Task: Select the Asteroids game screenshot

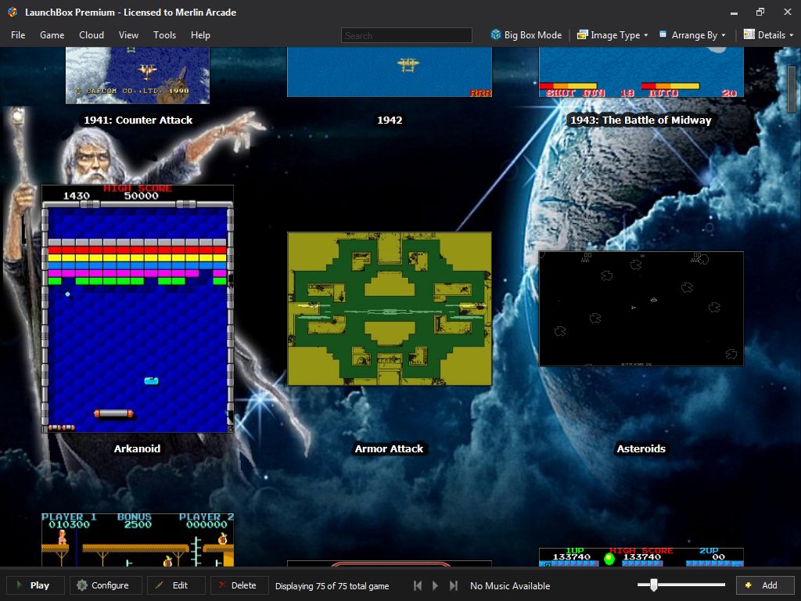Action: [641, 308]
